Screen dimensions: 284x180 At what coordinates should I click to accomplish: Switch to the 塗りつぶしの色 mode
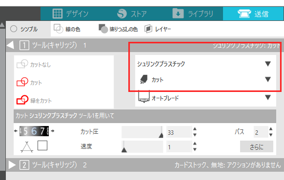click(x=118, y=29)
